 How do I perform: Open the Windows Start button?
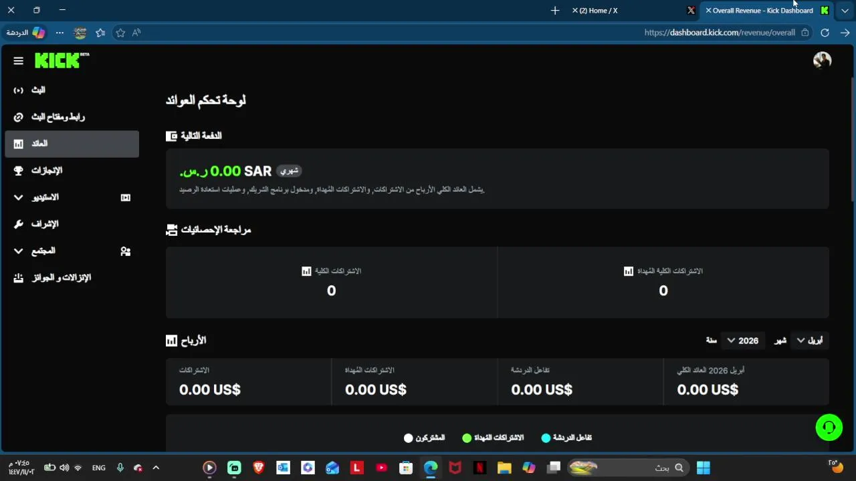point(704,468)
